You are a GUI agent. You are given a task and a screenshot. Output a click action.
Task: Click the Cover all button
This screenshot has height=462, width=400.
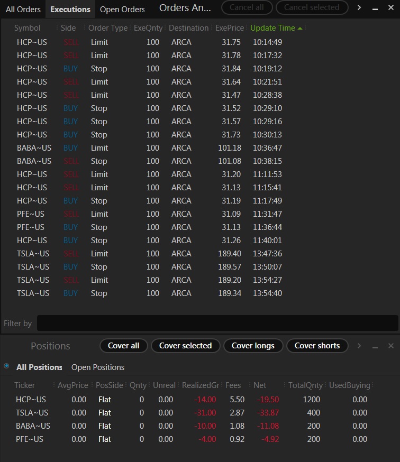[x=124, y=346]
